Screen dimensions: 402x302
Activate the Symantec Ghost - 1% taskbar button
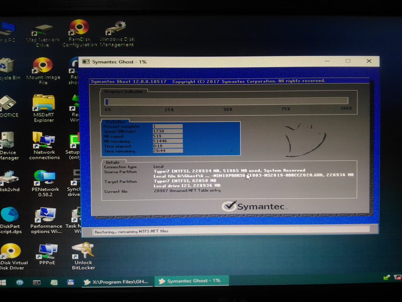point(191,280)
